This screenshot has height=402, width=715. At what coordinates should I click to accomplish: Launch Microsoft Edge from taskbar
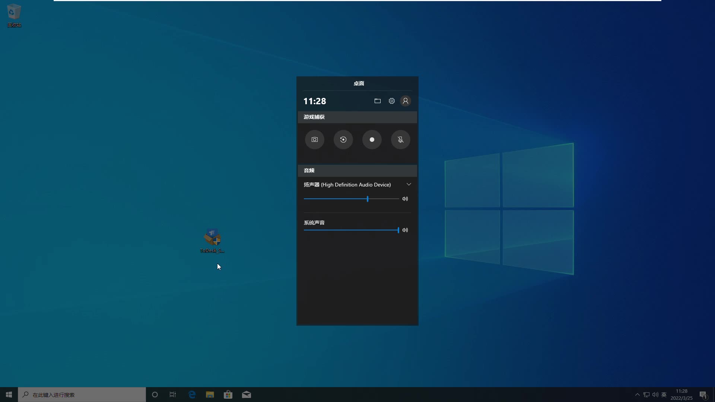pos(192,395)
